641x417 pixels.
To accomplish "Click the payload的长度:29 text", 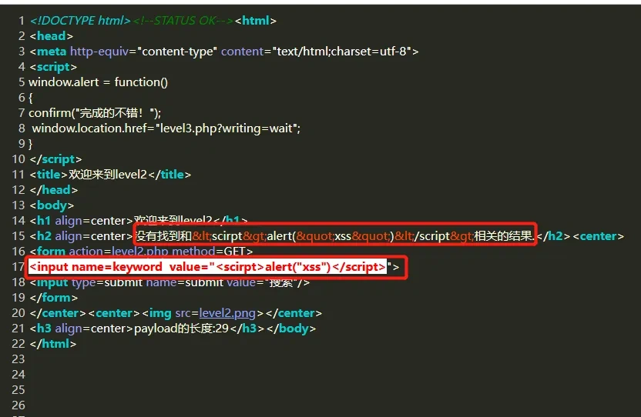I will tap(181, 329).
